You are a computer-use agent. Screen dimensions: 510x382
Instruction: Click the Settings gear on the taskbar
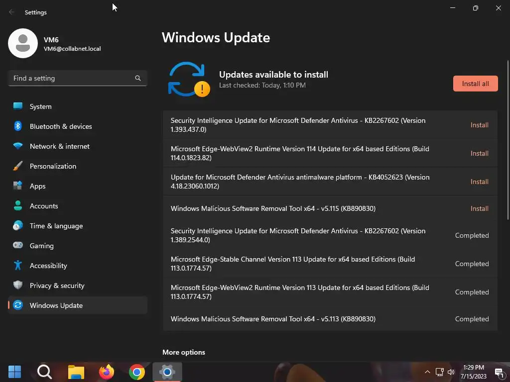(167, 372)
